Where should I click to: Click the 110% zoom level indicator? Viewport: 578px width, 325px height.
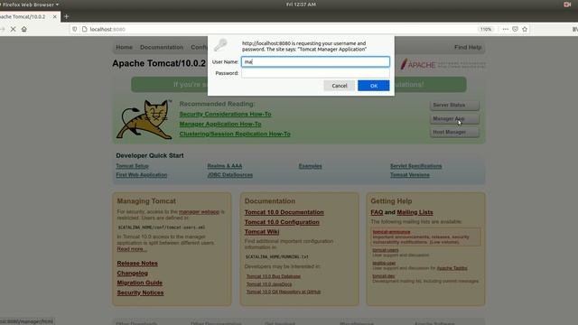[486, 29]
